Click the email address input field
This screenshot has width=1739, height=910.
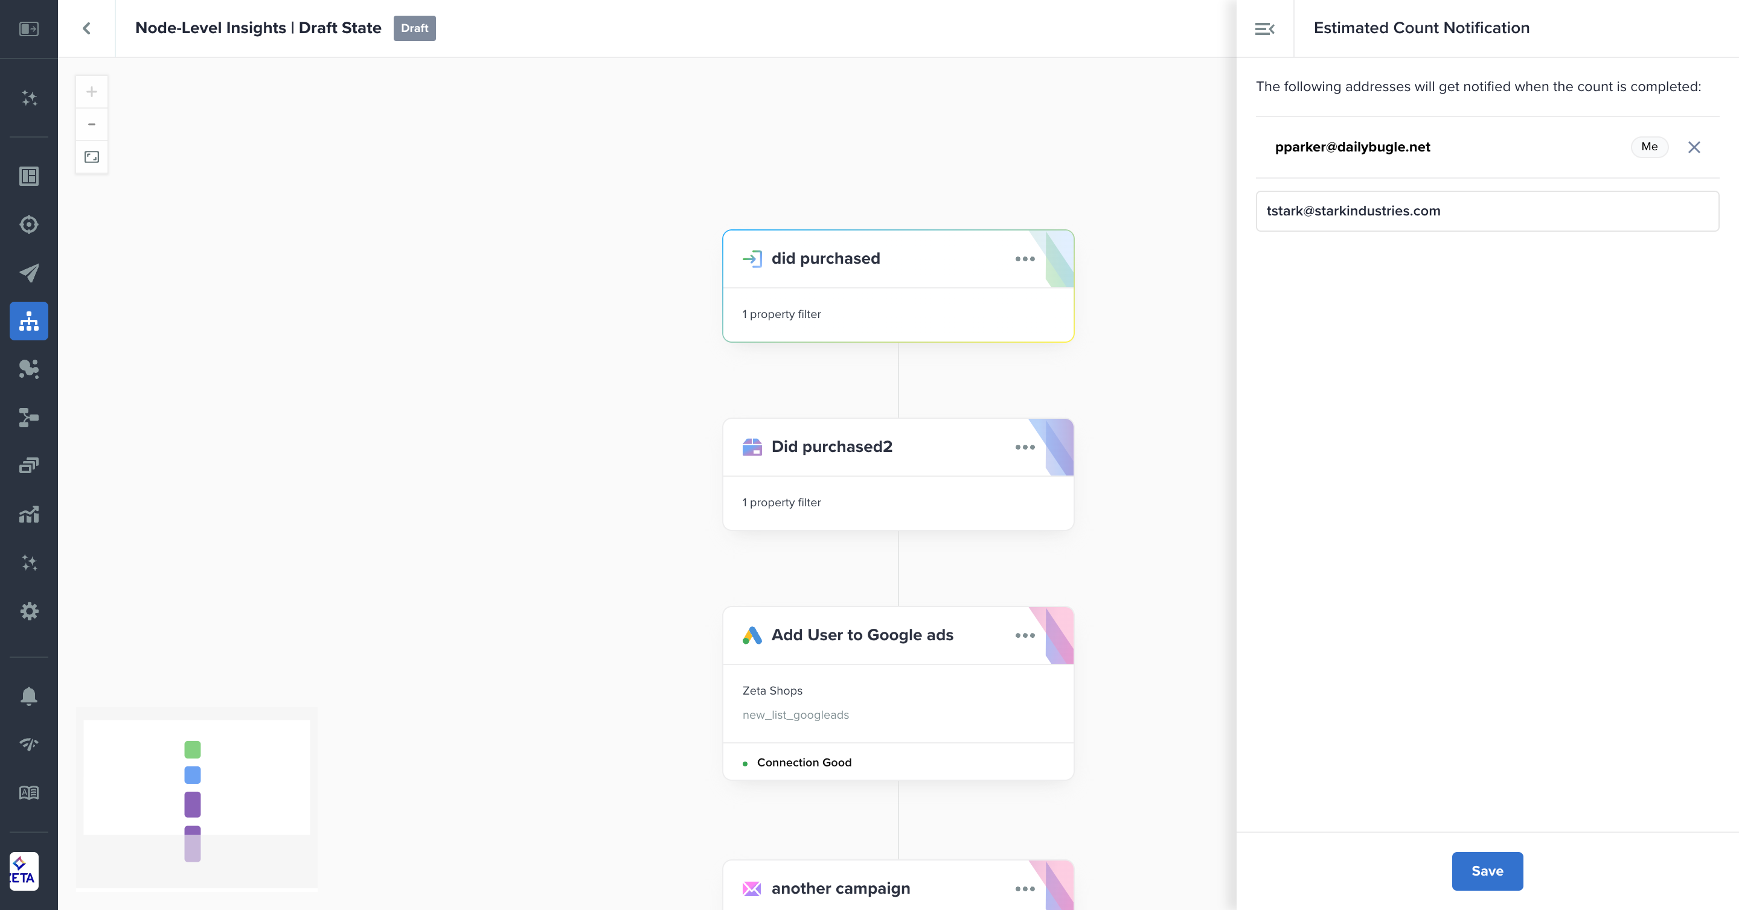tap(1487, 211)
